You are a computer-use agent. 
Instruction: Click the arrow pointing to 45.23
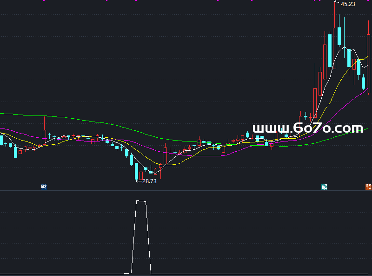point(337,3)
